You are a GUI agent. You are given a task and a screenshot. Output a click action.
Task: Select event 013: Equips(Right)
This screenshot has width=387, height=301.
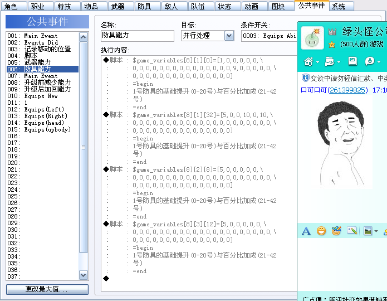pyautogui.click(x=42, y=116)
